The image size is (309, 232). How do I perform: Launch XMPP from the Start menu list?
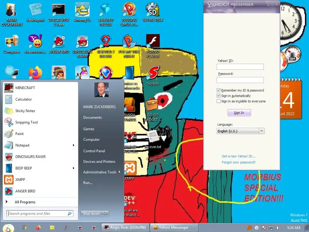pyautogui.click(x=40, y=180)
